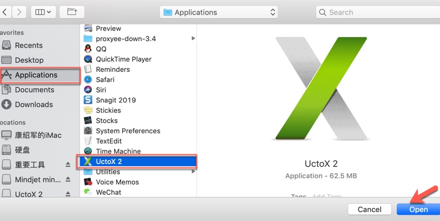This screenshot has width=440, height=221.
Task: Select the WeChat app icon
Action: click(88, 192)
